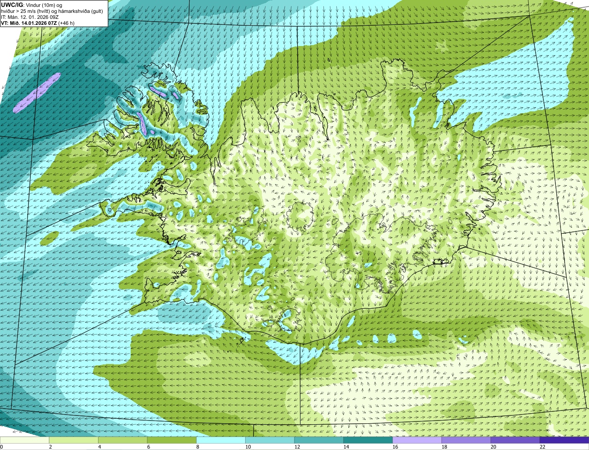589x450 pixels.
Task: Select the 14–16 m/s dark teal legend swatch
Action: click(x=368, y=440)
